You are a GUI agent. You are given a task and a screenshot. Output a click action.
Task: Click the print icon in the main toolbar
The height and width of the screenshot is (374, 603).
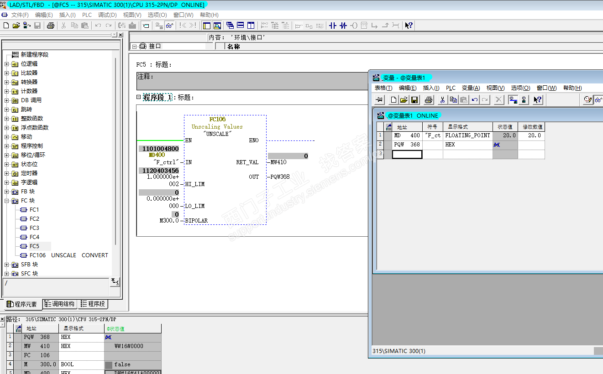pos(51,26)
